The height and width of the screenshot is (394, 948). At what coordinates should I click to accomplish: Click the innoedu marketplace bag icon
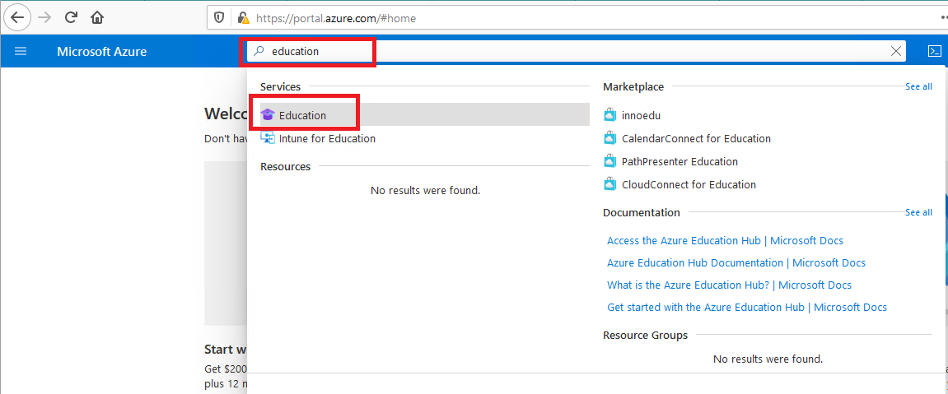point(610,115)
